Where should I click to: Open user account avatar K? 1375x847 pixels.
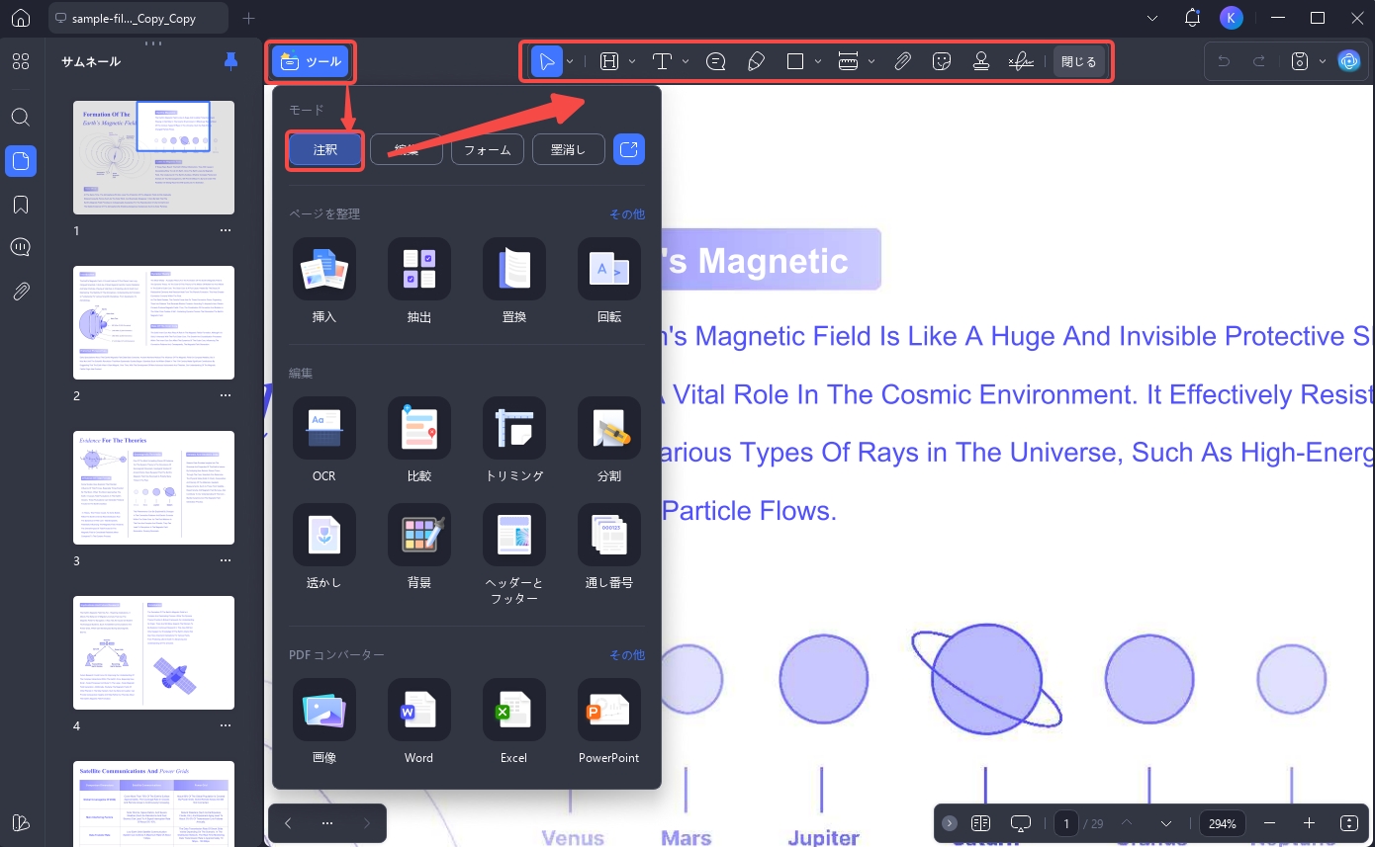[1232, 18]
